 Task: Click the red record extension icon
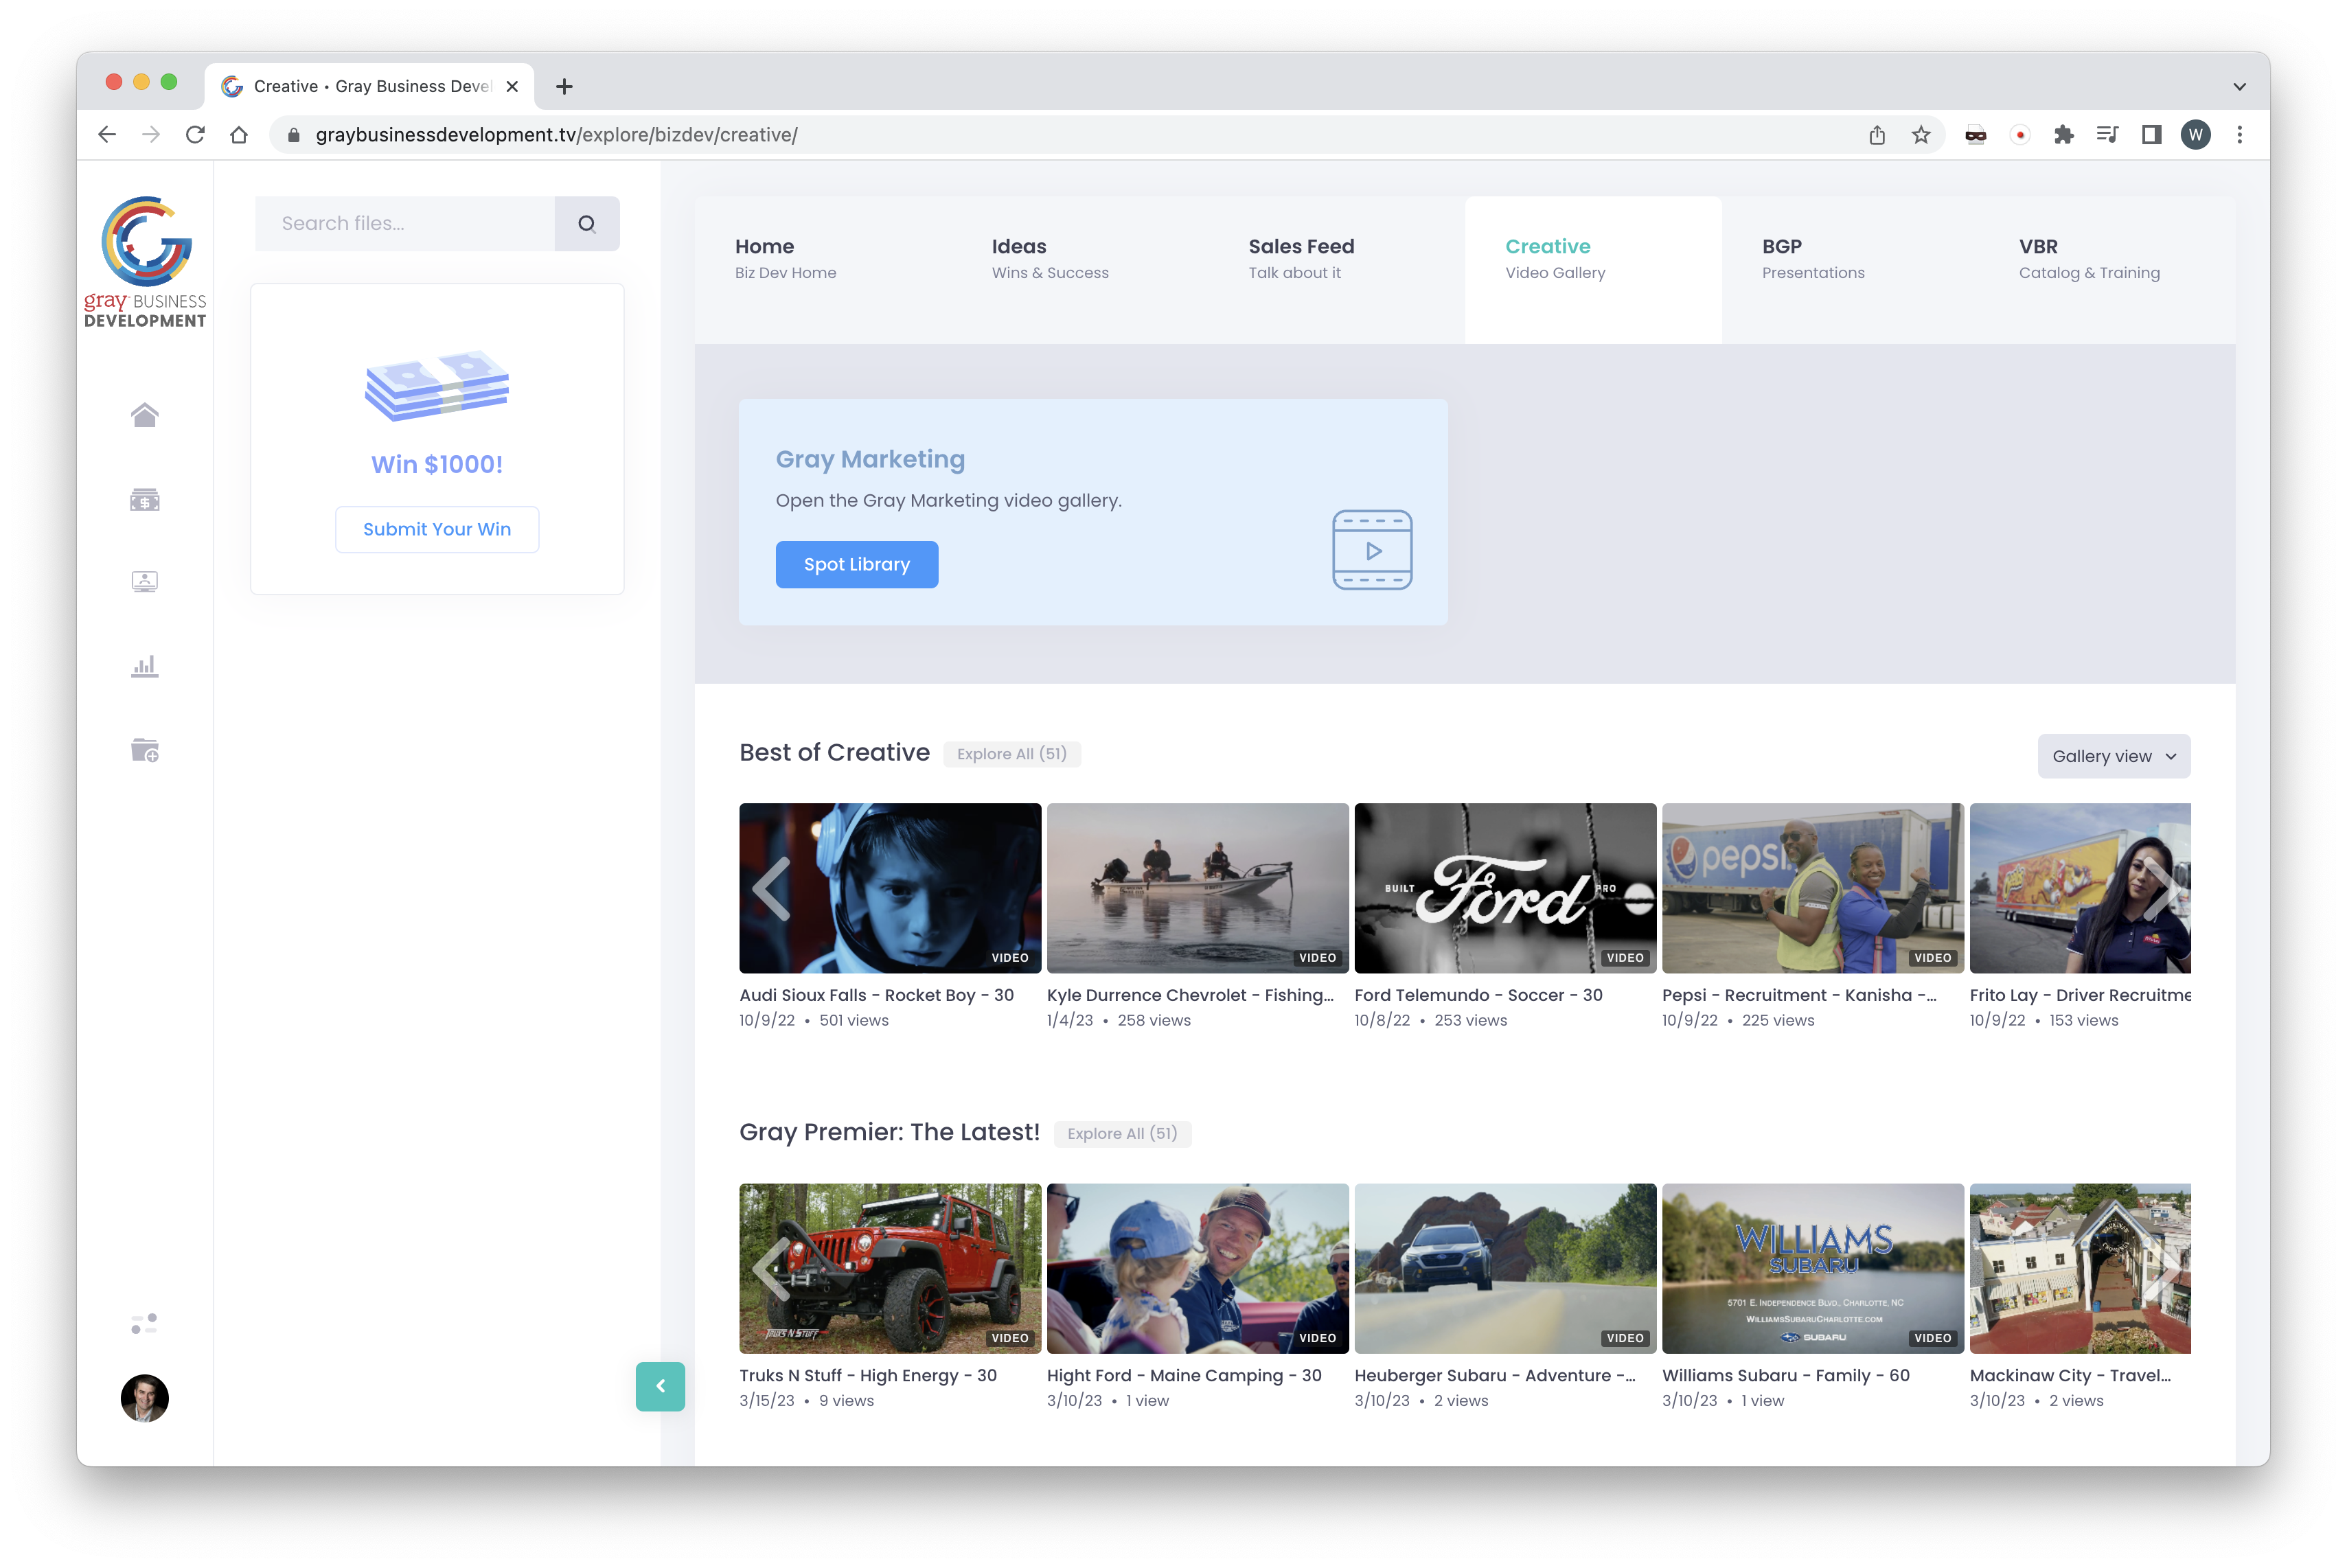coord(2019,135)
